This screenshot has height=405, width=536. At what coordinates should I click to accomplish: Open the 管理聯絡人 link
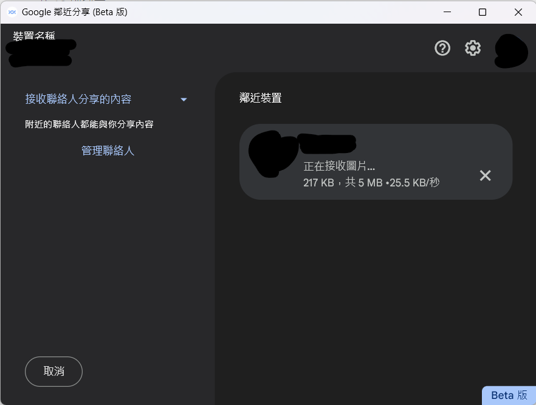(x=108, y=151)
